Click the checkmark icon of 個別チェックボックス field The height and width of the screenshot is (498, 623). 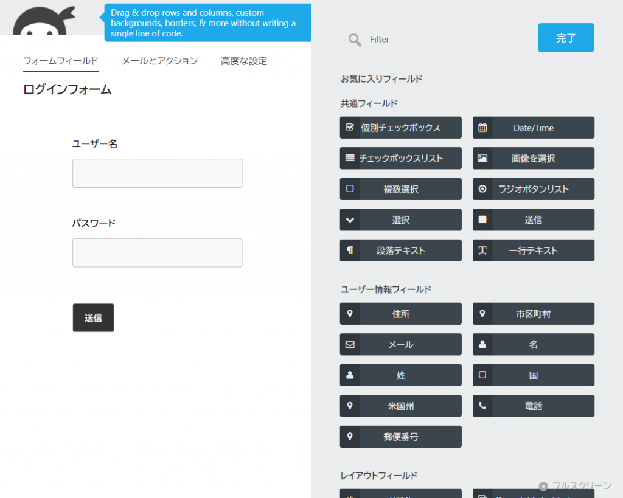pos(350,128)
